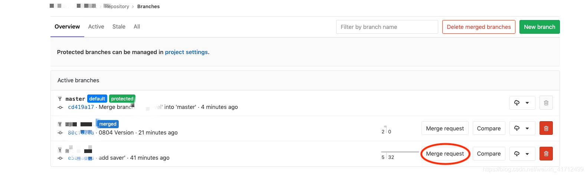The width and height of the screenshot is (587, 176).
Task: Click the 'Filter by branch name' field
Action: [x=387, y=27]
